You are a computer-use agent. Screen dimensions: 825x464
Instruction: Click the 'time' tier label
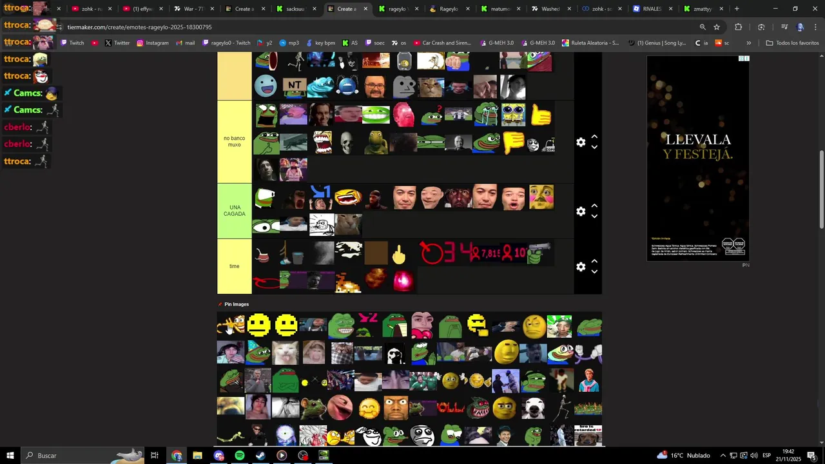pos(234,266)
